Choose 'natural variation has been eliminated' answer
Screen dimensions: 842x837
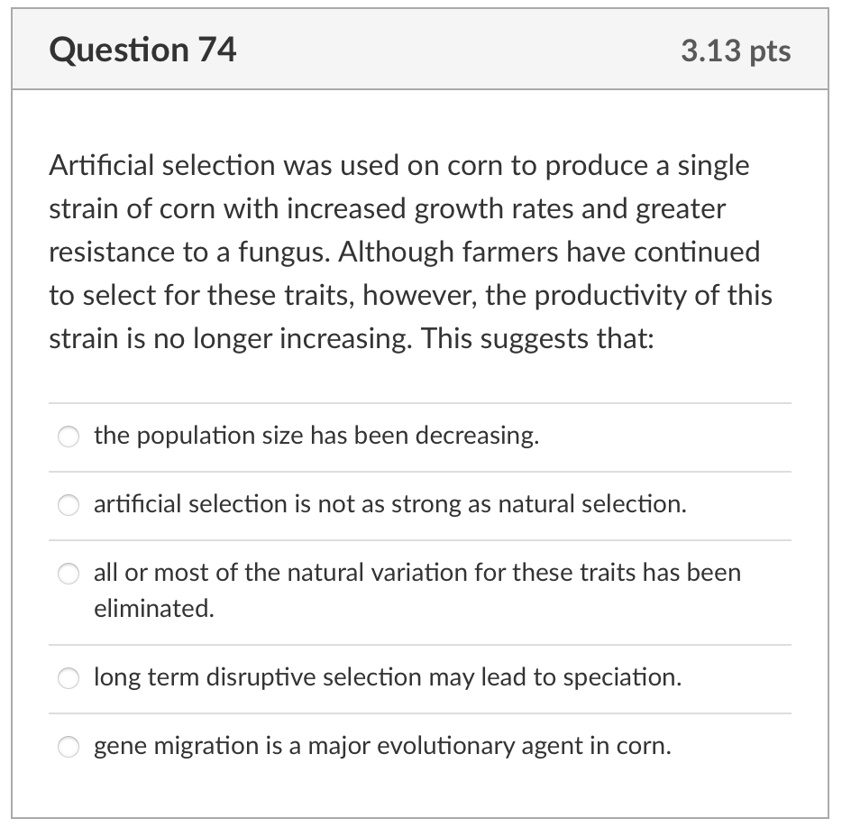(x=68, y=573)
